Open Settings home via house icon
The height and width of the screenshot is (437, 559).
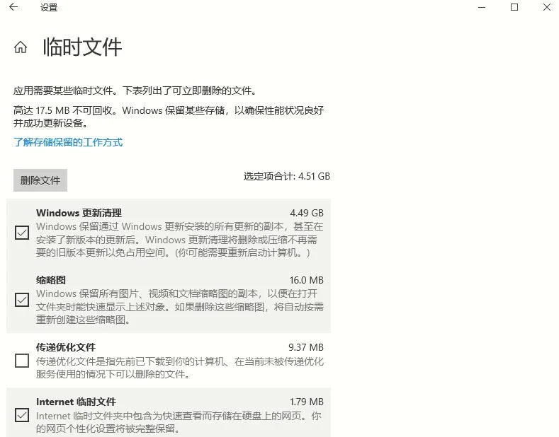(x=21, y=47)
